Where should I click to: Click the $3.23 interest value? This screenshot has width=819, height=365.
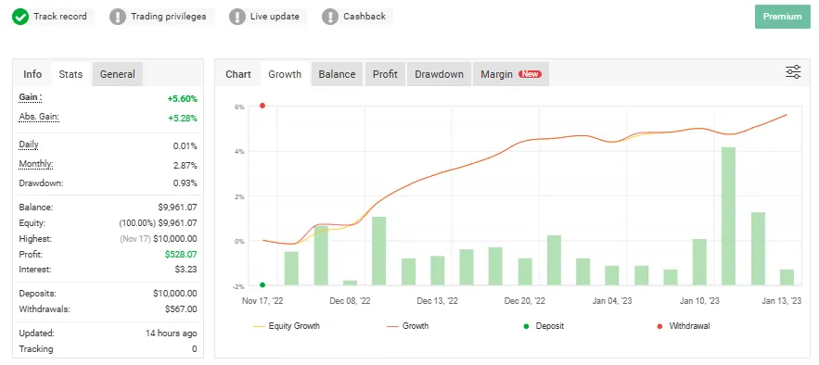[x=186, y=270]
